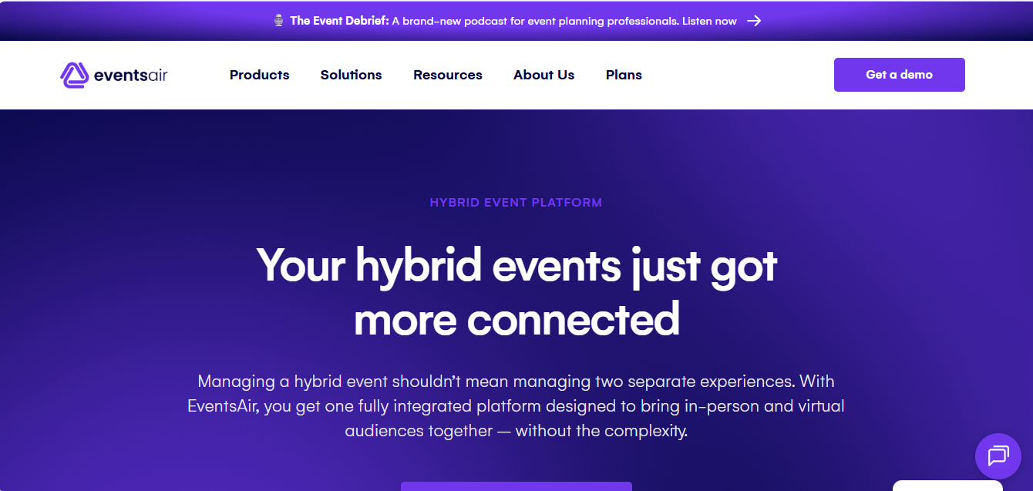The image size is (1033, 491).
Task: Click the right-arrow icon after Listen now
Action: coord(753,21)
